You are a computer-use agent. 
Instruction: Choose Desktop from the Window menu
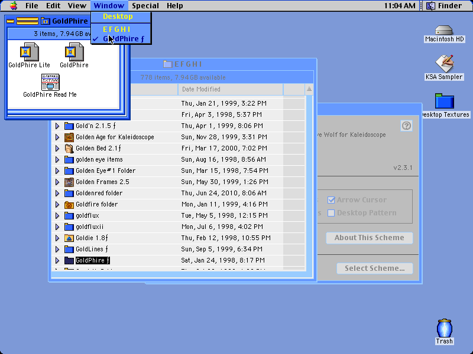(121, 17)
